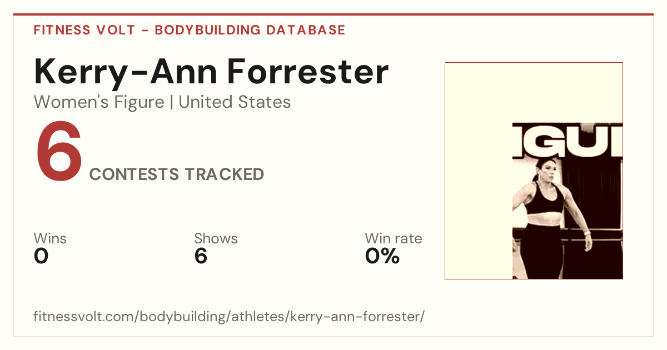
Task: Click the Wins value of 0
Action: tap(41, 256)
